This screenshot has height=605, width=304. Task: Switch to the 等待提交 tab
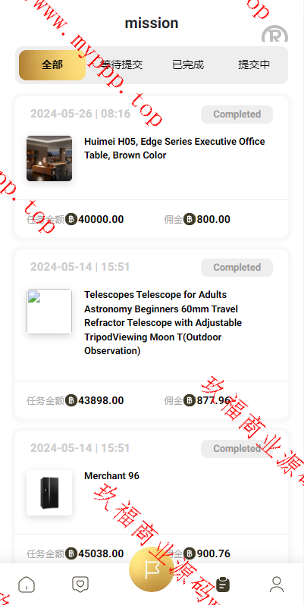pos(121,65)
